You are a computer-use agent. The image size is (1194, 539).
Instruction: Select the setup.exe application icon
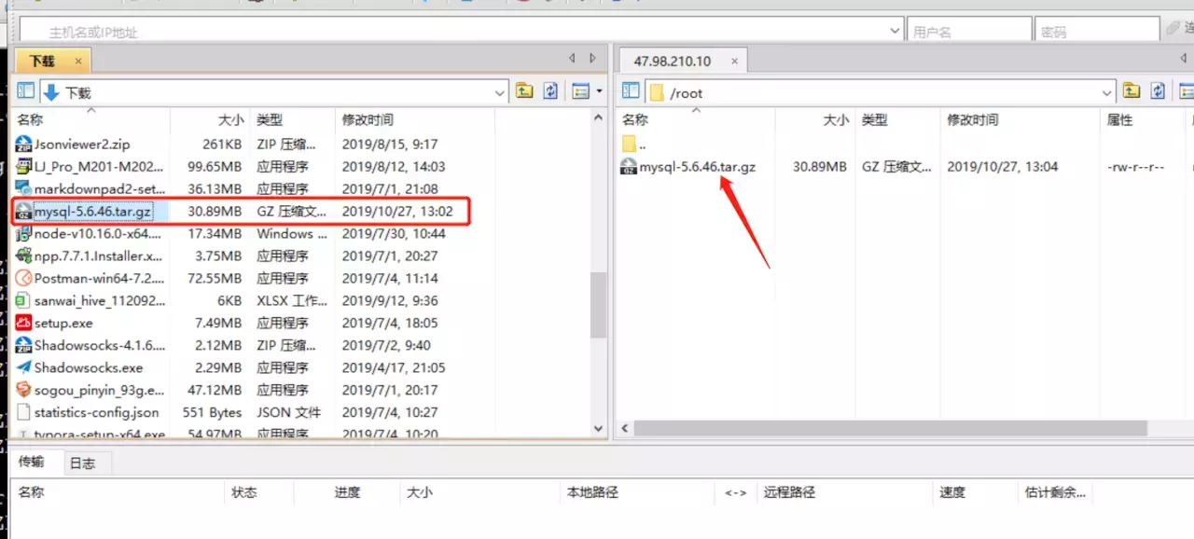click(x=22, y=323)
